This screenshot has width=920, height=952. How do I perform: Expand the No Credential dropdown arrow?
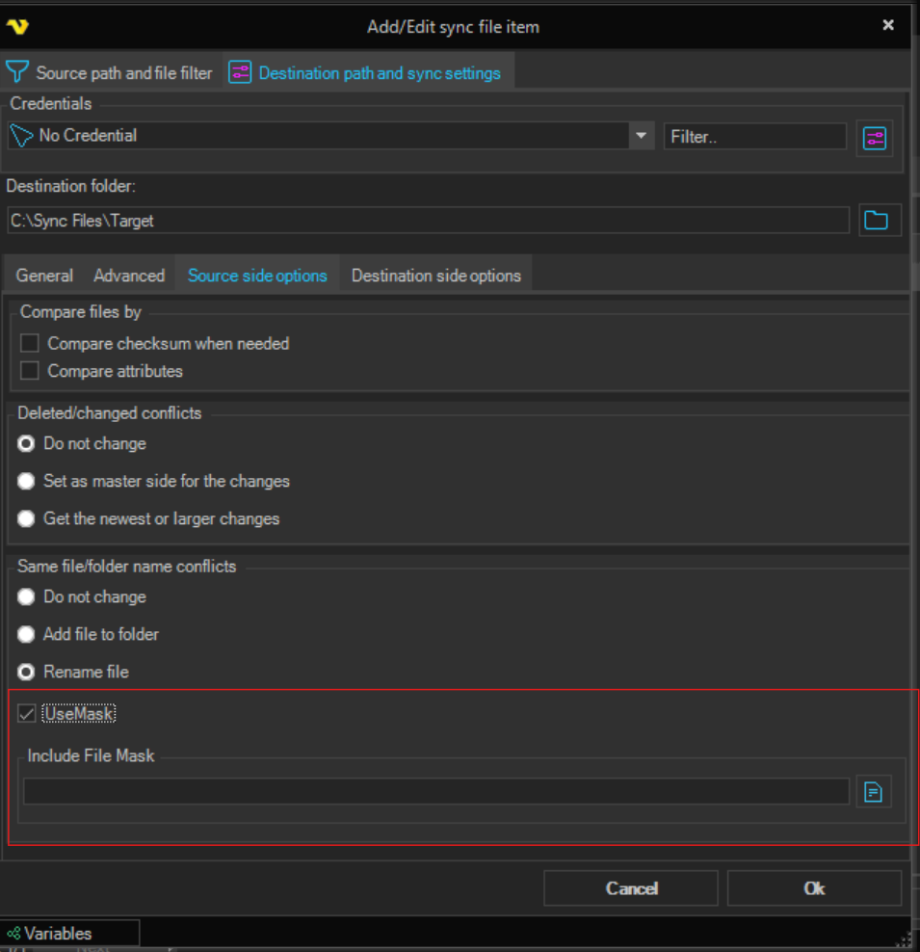pyautogui.click(x=642, y=136)
